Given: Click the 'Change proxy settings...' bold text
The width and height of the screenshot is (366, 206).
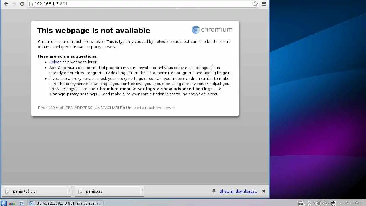Looking at the screenshot, I should point(75,94).
